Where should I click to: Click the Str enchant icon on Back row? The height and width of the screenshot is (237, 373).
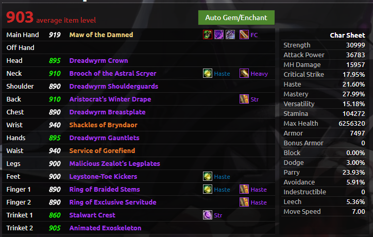(244, 99)
